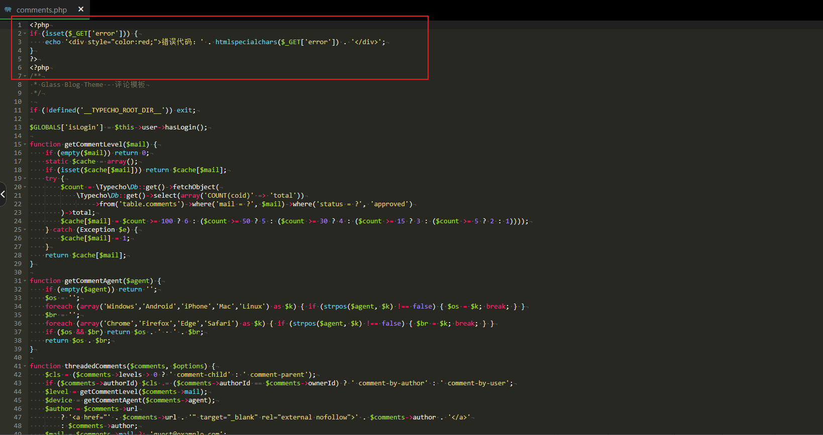Click the 'Glass Blog Theme' comment text
823x435 pixels.
[x=72, y=85]
